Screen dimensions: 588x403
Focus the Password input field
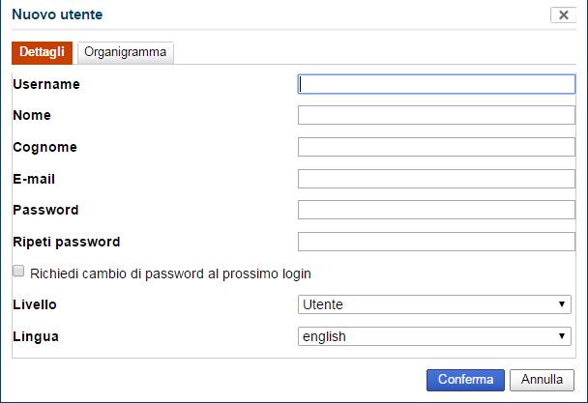(436, 210)
